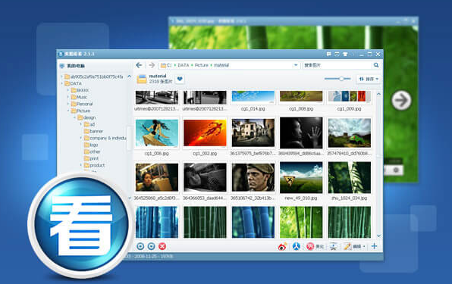Click DATA segment in address path
This screenshot has width=452, height=284.
(184, 65)
